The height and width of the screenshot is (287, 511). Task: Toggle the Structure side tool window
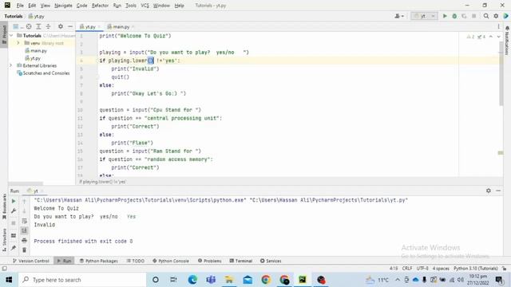pos(4,240)
